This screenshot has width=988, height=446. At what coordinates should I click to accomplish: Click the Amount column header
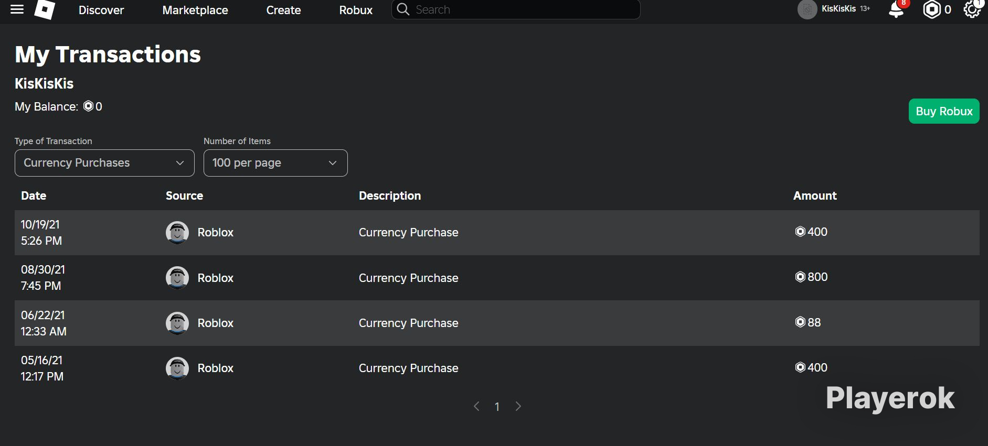pyautogui.click(x=815, y=195)
